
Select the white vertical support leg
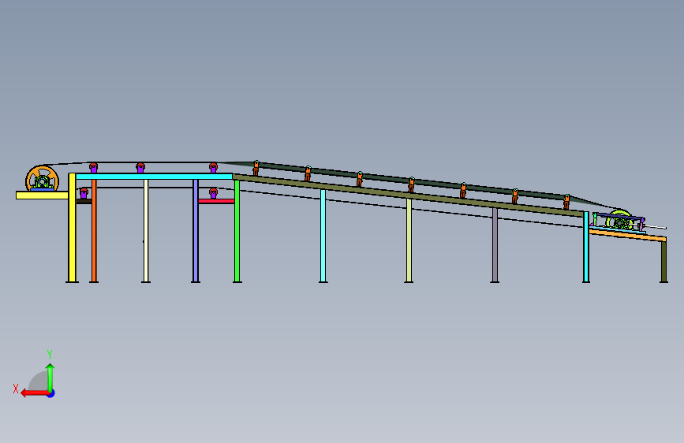tap(146, 231)
